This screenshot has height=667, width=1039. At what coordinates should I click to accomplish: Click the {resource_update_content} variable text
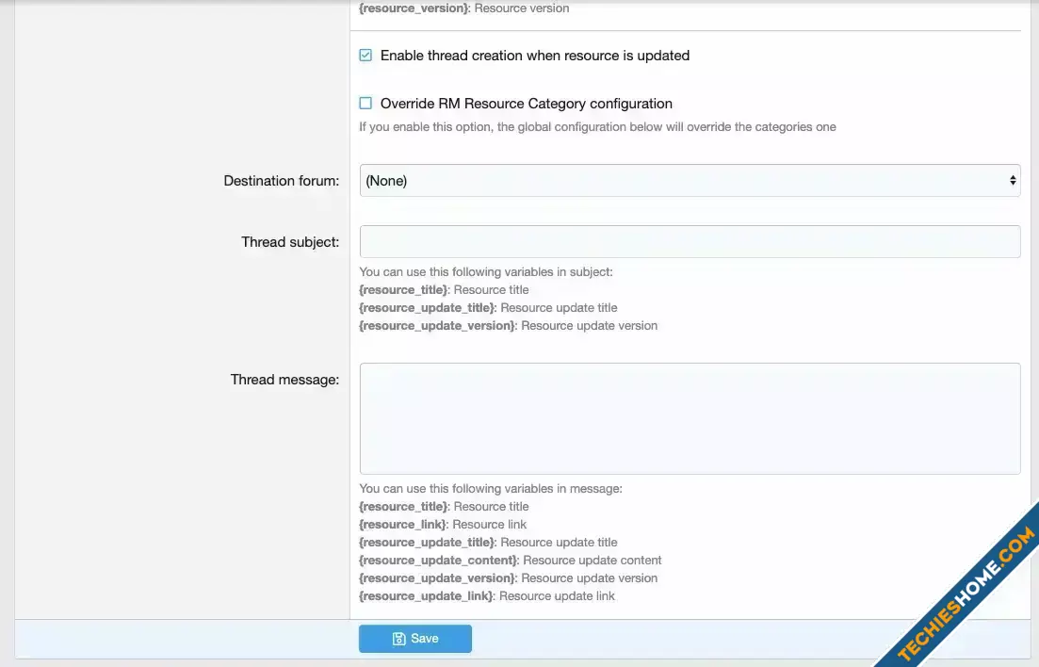[x=439, y=561]
